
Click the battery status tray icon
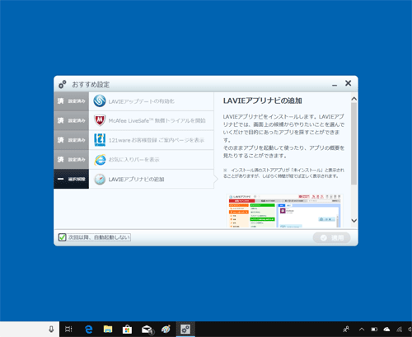pos(374,329)
